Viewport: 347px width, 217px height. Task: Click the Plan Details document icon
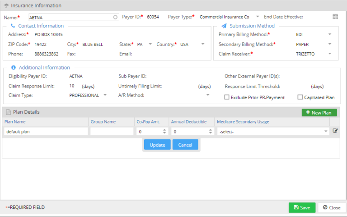coord(8,112)
